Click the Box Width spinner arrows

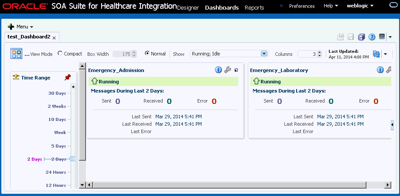pyautogui.click(x=134, y=54)
